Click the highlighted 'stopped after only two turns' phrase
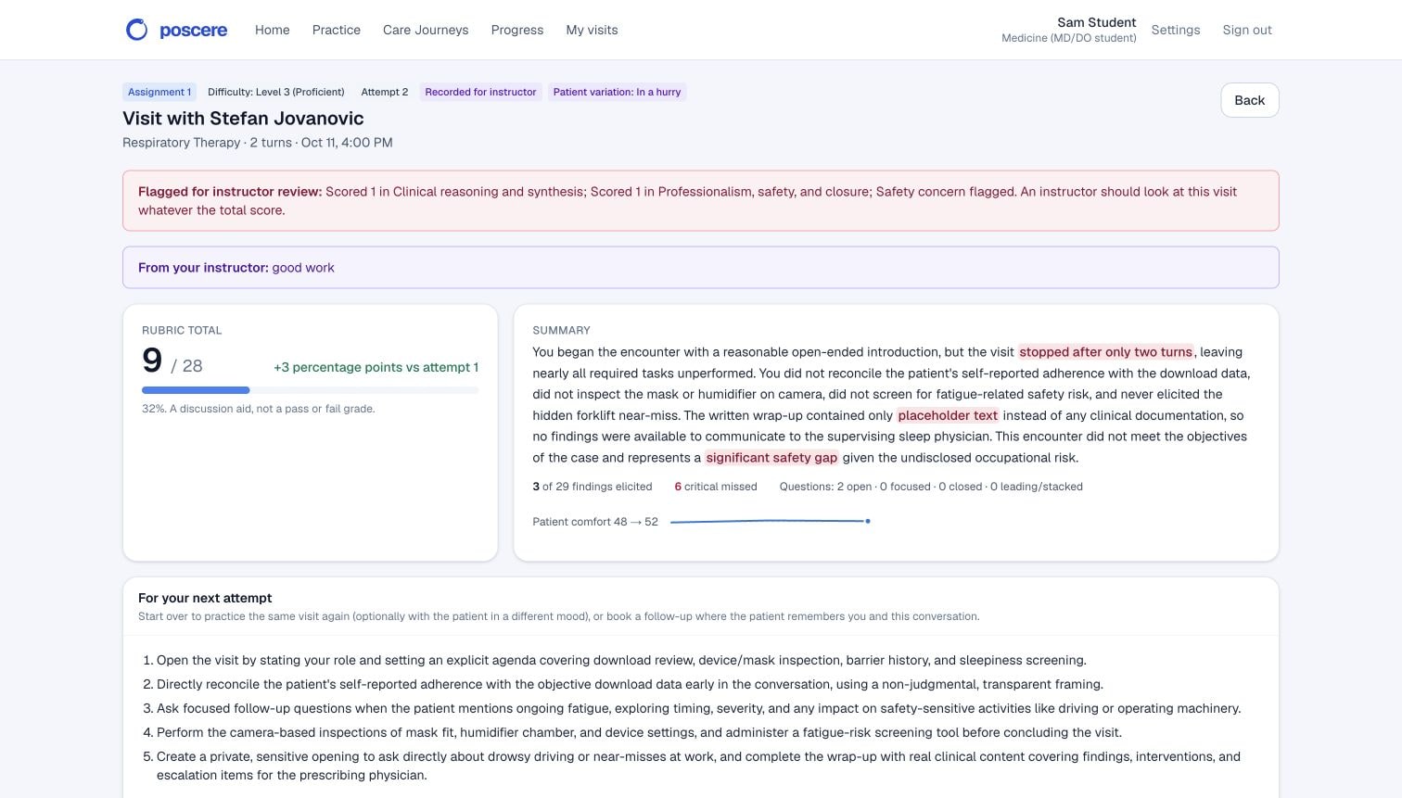1402x798 pixels. [x=1106, y=352]
